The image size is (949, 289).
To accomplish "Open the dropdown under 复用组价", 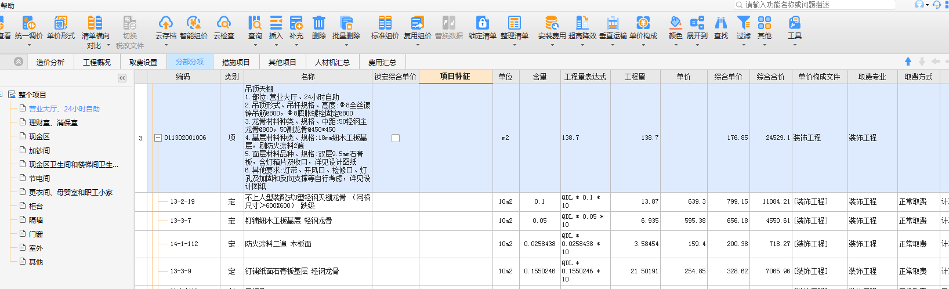I will coord(418,45).
